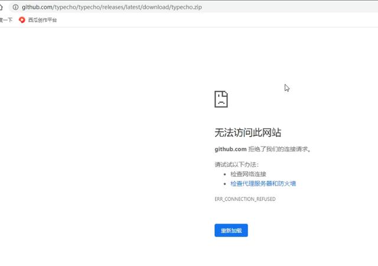Click the 请试试以下办法 text
This screenshot has height=266, width=378.
click(236, 164)
